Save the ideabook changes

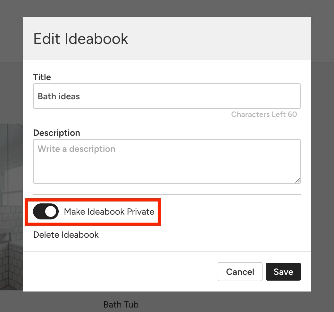tap(283, 272)
